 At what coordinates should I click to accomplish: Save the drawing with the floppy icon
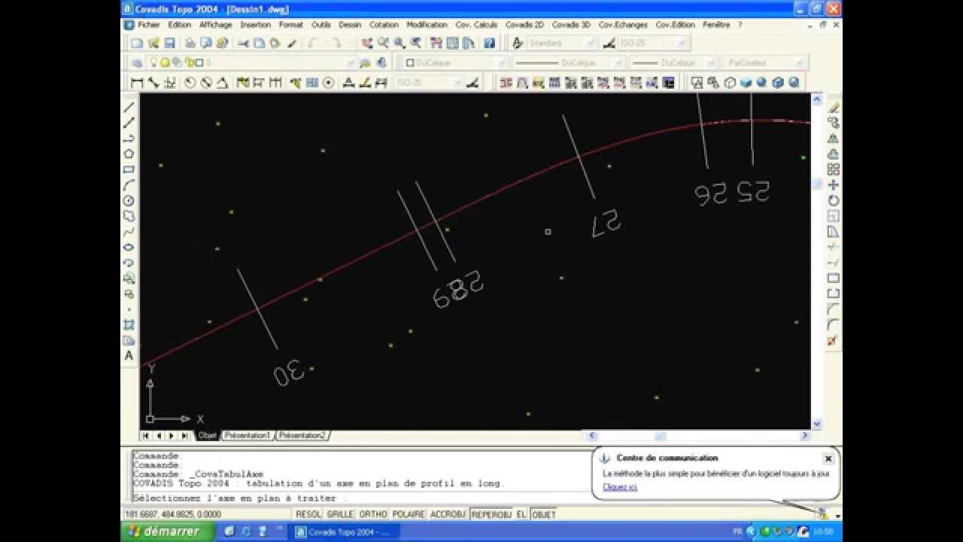coord(170,44)
